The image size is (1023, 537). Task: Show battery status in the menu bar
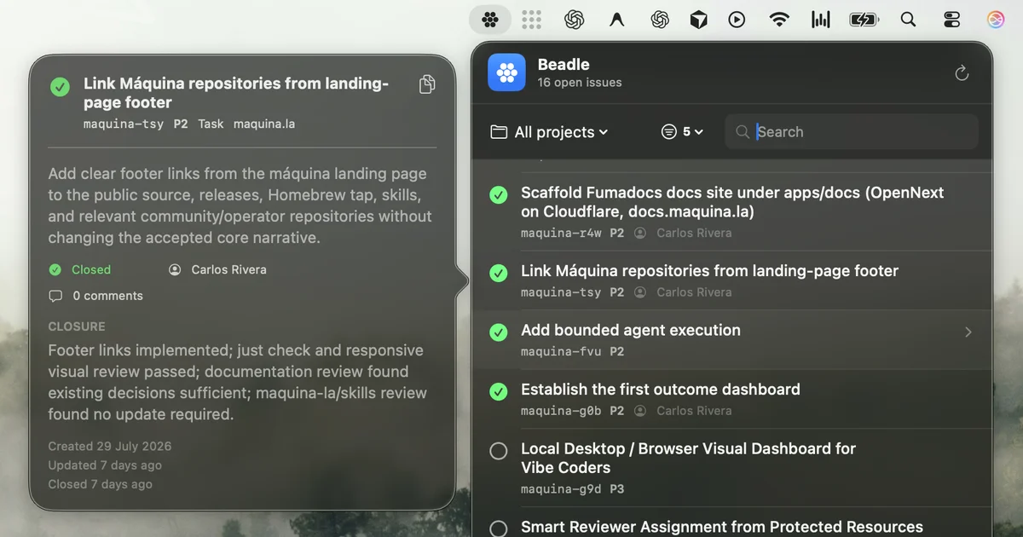click(864, 19)
